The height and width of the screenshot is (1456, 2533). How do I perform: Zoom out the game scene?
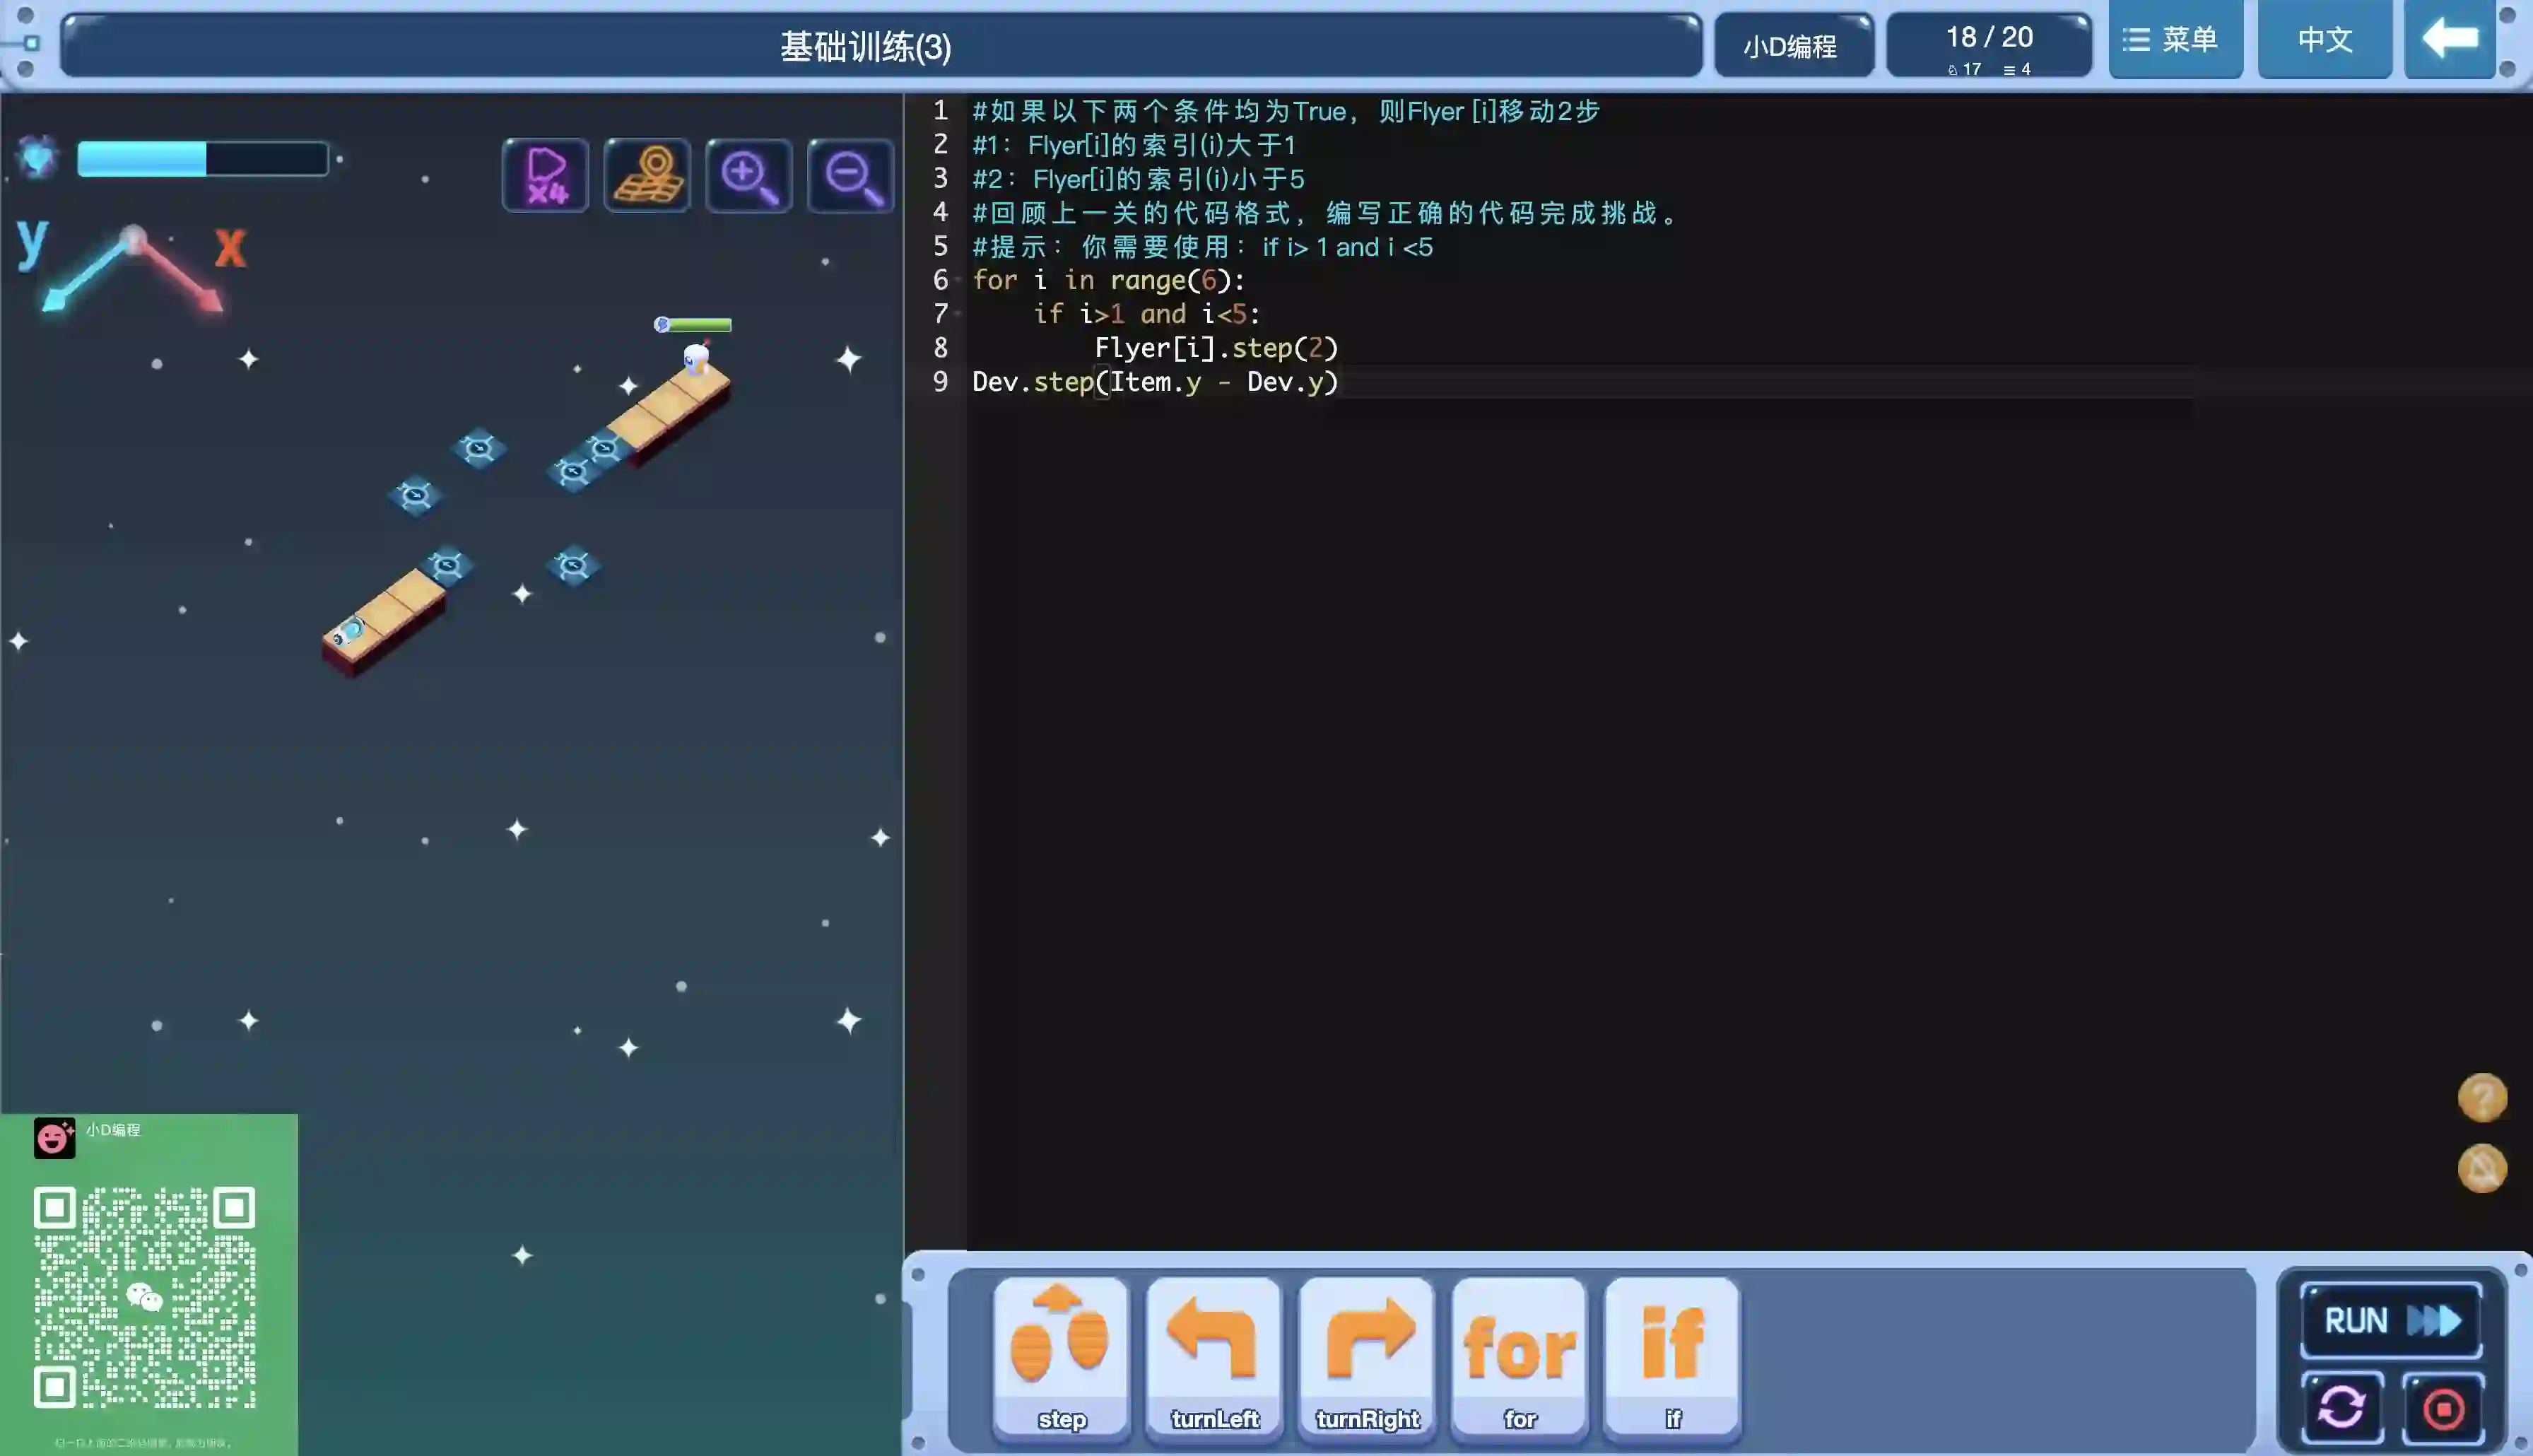[851, 176]
